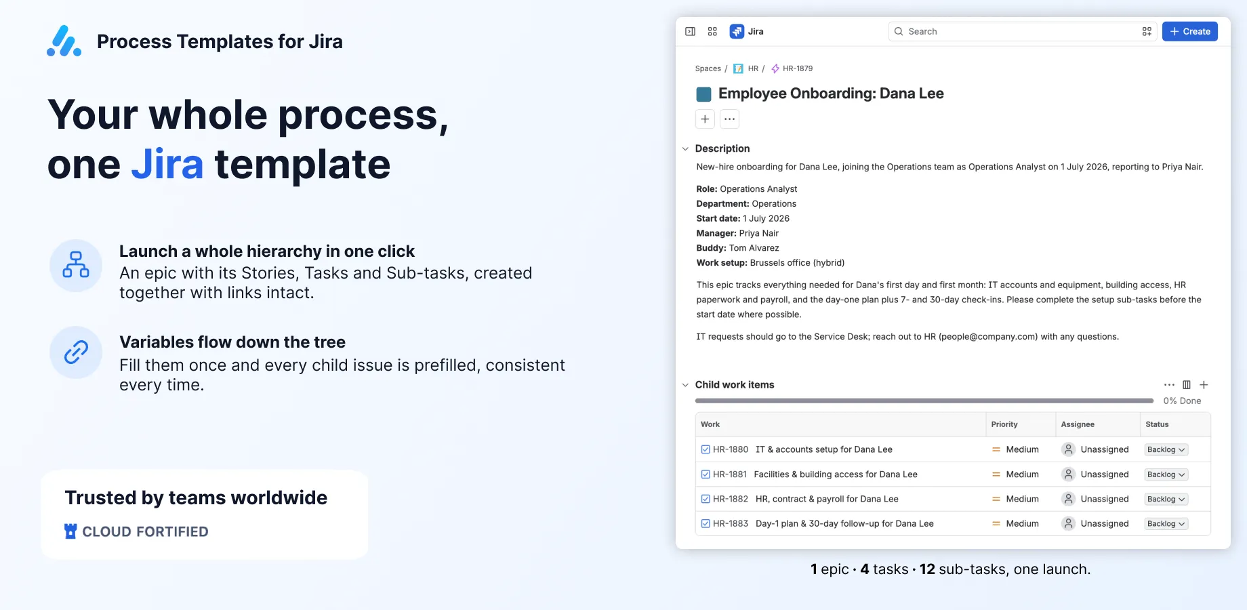
Task: Open search filter icon in search bar
Action: tap(1147, 31)
